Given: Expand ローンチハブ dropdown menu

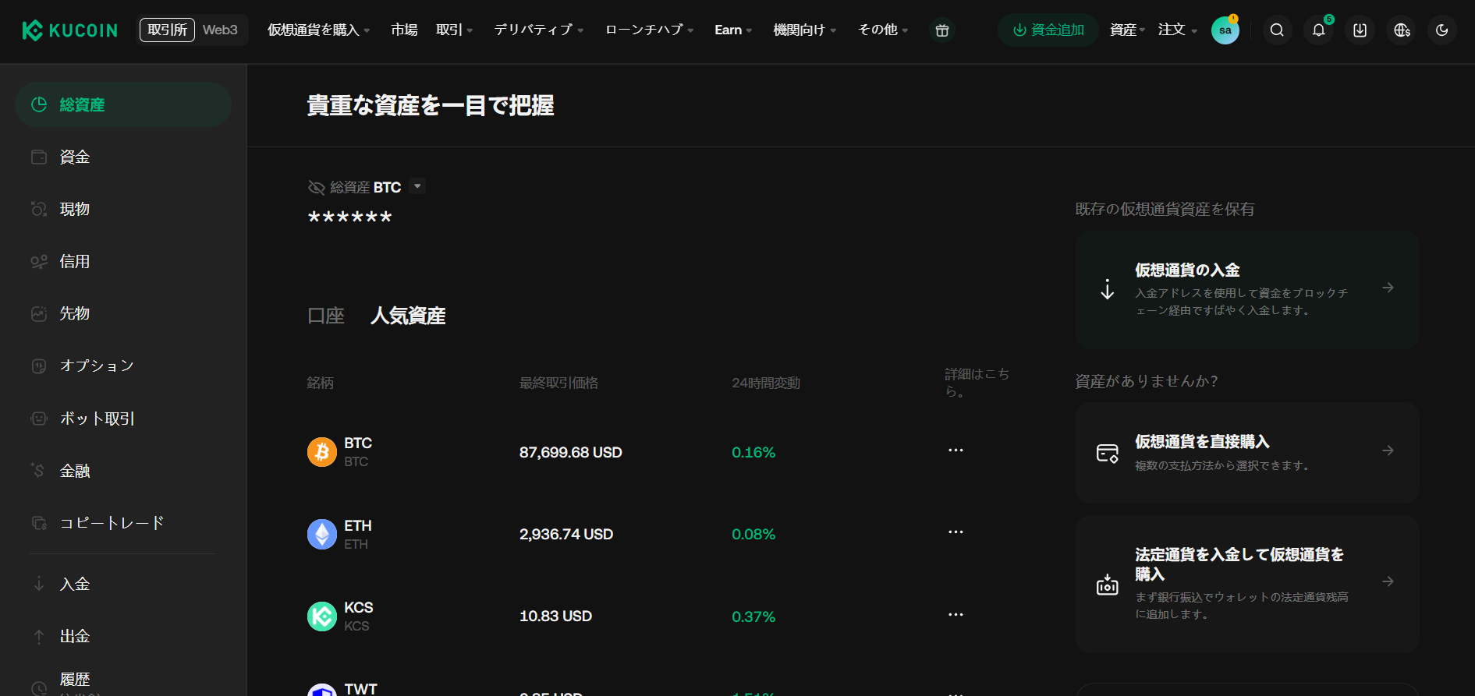Looking at the screenshot, I should (649, 30).
